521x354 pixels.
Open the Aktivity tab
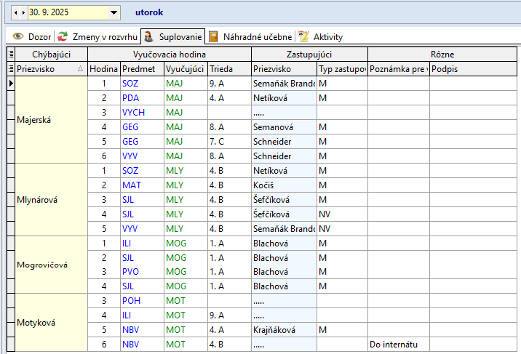point(327,36)
